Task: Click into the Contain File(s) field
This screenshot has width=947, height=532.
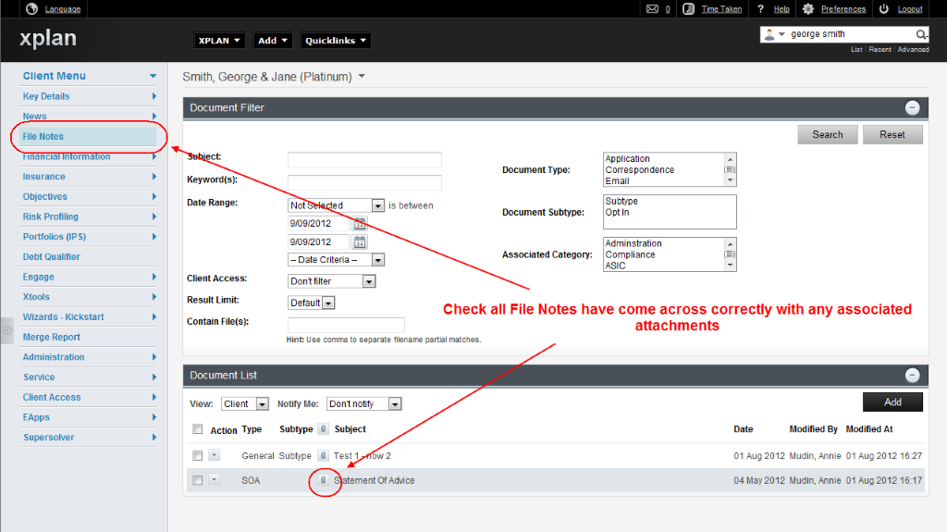Action: (x=346, y=325)
